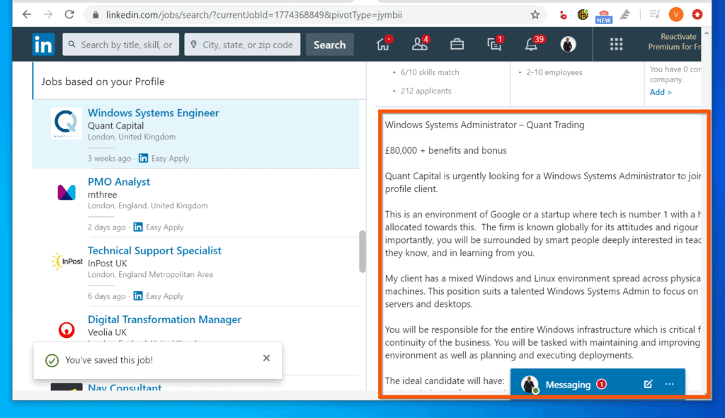Open the Digital Transformation Manager job
725x418 pixels.
(x=164, y=320)
